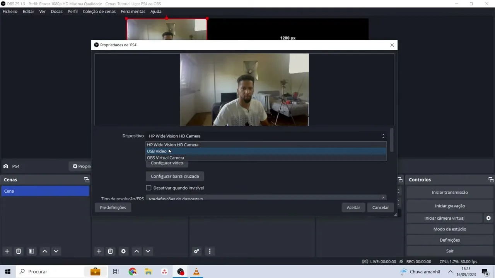Open Definições in Controlos panel
This screenshot has width=495, height=278.
click(450, 240)
